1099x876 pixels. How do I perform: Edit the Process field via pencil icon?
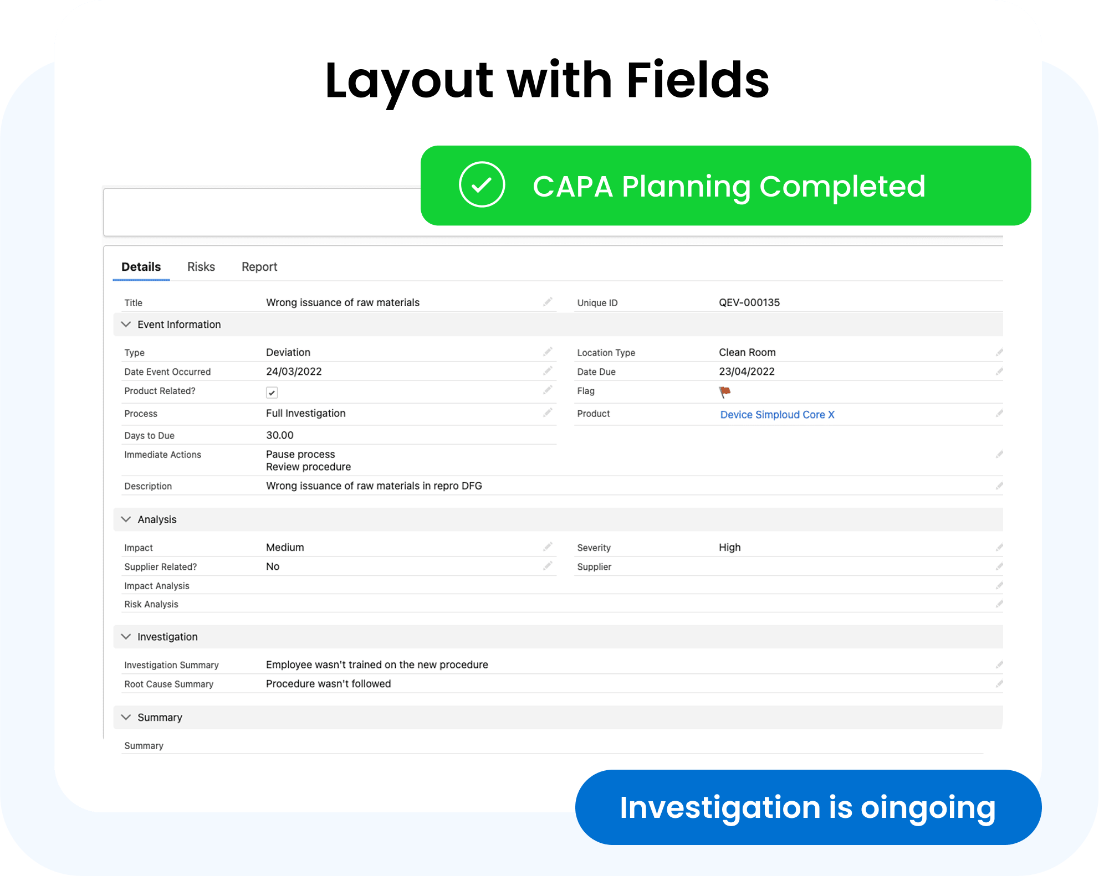click(x=548, y=413)
